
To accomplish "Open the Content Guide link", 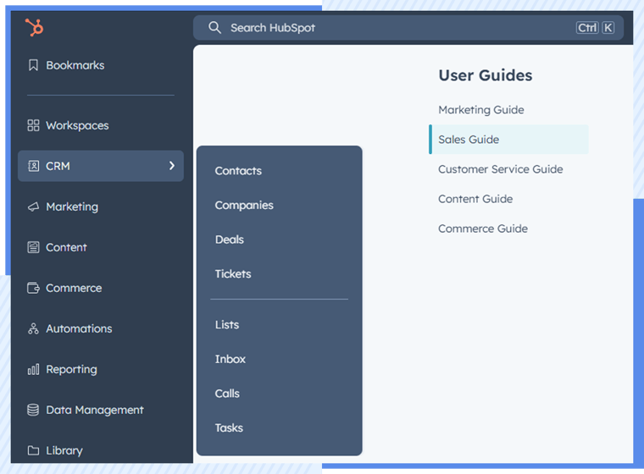I will coord(475,199).
